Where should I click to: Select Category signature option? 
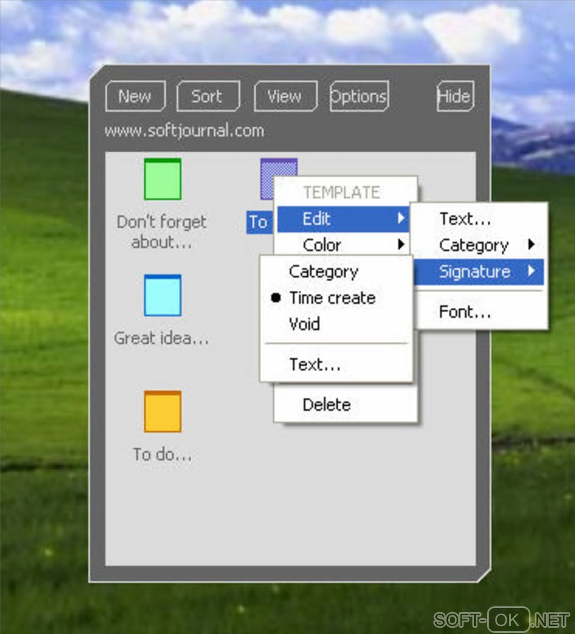336,271
